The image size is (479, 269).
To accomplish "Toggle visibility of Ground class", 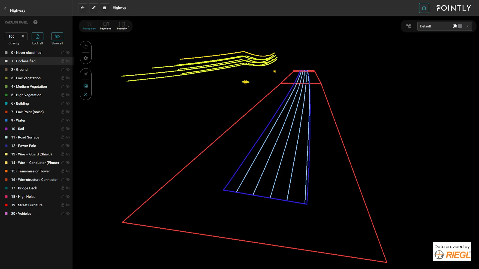I will click(68, 70).
